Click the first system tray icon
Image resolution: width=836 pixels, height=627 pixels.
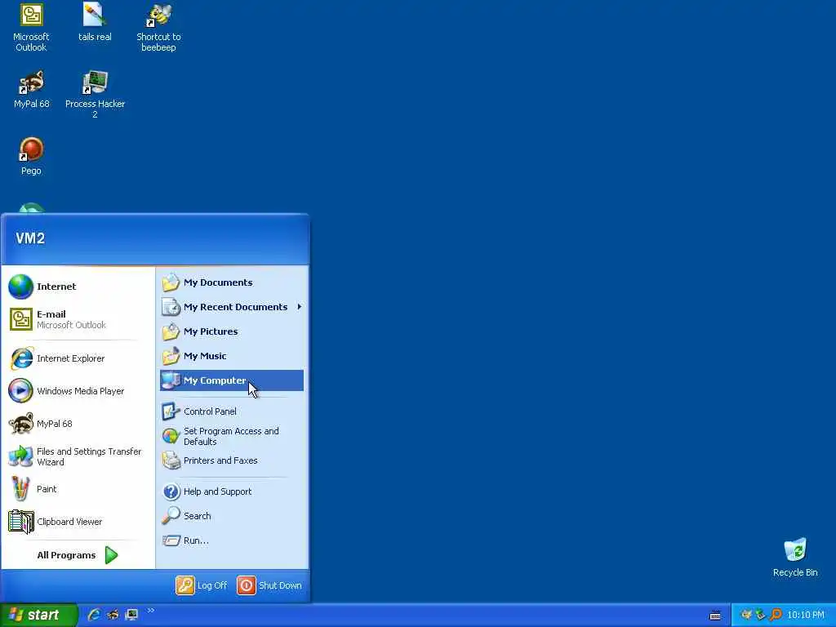[x=746, y=615]
